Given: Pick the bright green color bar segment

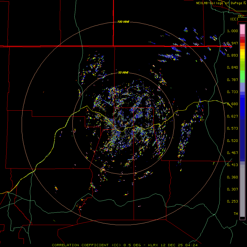Looking at the screenshot, I should coord(242,75).
